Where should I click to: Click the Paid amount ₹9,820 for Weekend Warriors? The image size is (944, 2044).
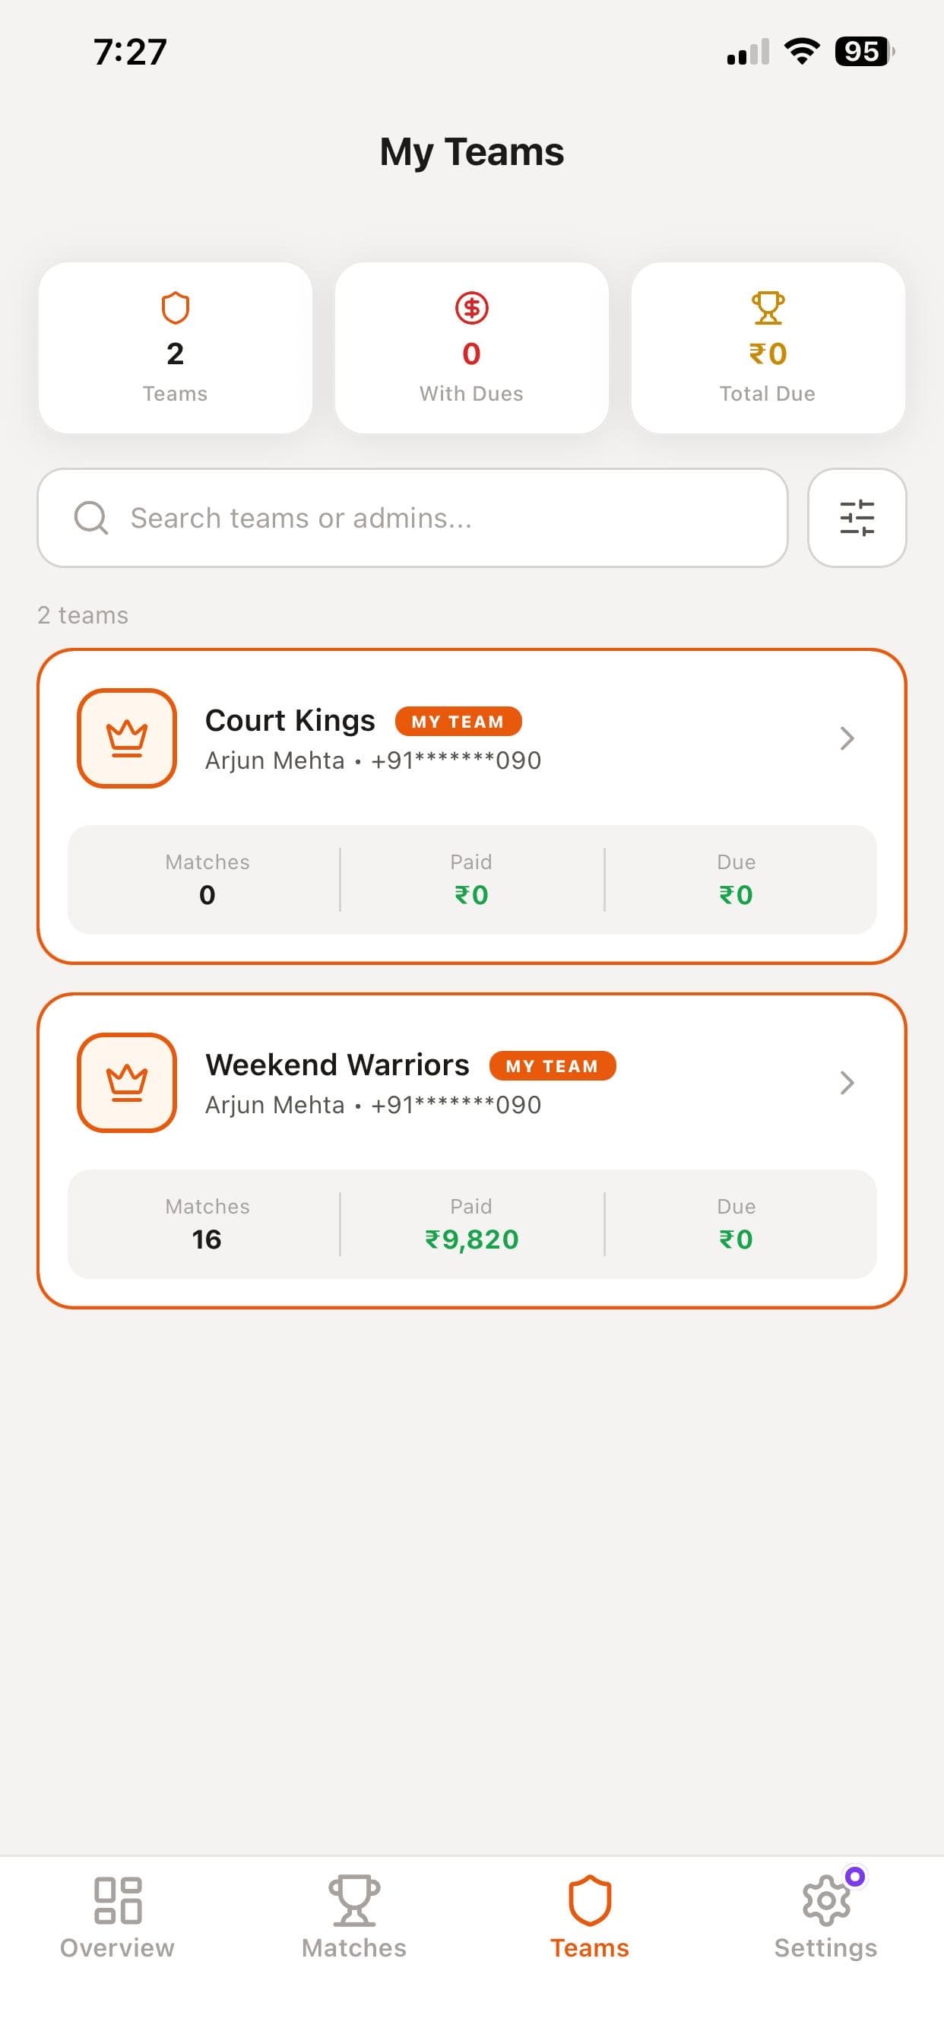pos(471,1238)
